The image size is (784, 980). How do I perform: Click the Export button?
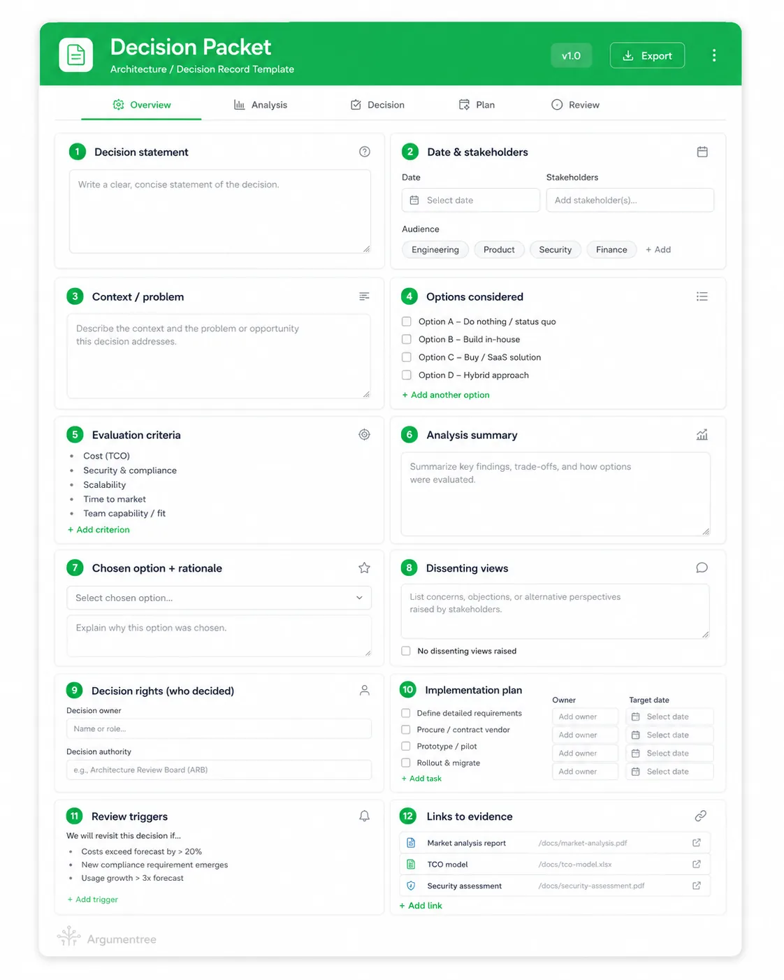[x=647, y=55]
